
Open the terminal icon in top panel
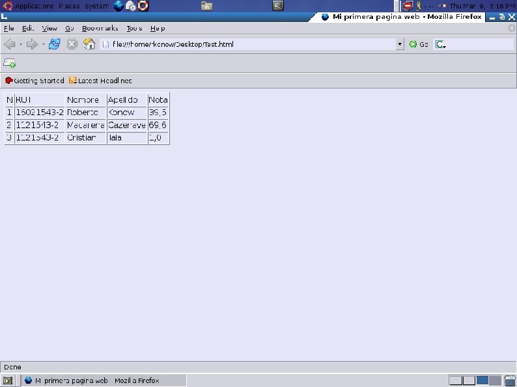coord(277,6)
